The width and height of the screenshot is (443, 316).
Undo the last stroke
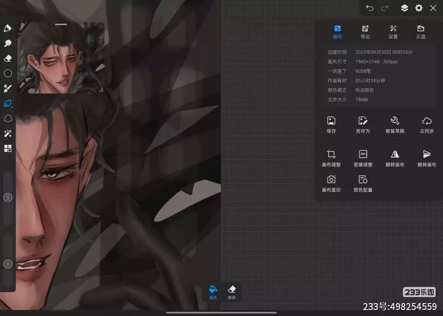tap(370, 8)
